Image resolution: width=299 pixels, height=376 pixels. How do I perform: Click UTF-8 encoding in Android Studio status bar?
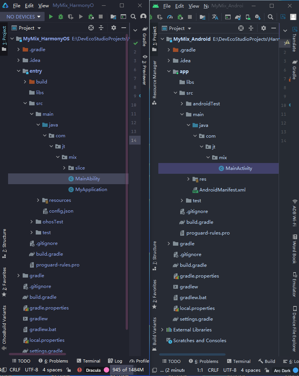tap(230, 370)
